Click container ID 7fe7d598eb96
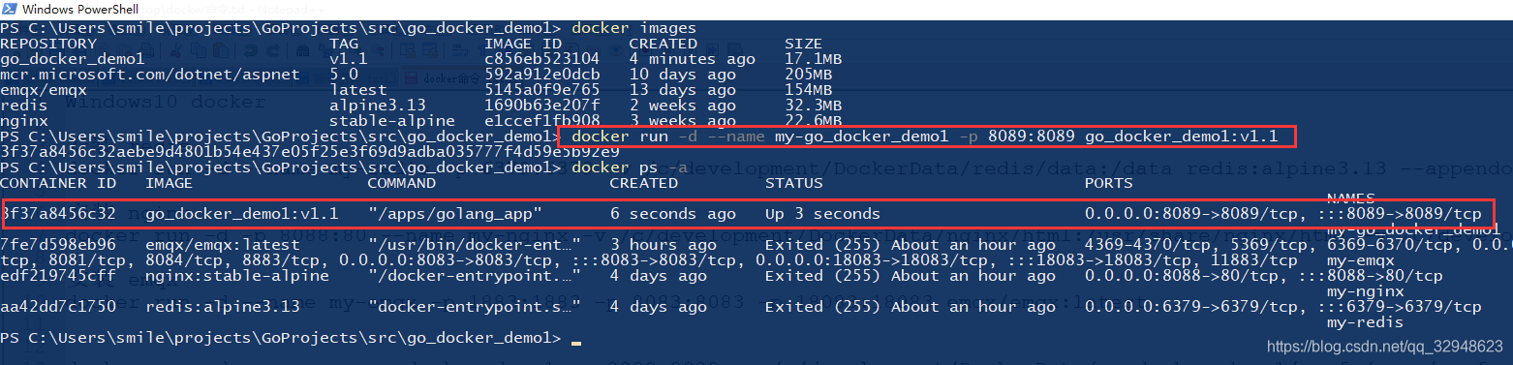Viewport: 1513px width, 365px height. 58,246
